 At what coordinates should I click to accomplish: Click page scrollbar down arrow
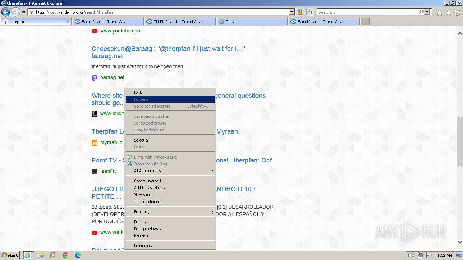(x=460, y=242)
